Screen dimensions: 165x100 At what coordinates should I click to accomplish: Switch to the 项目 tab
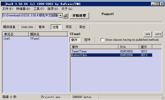pos(69,27)
